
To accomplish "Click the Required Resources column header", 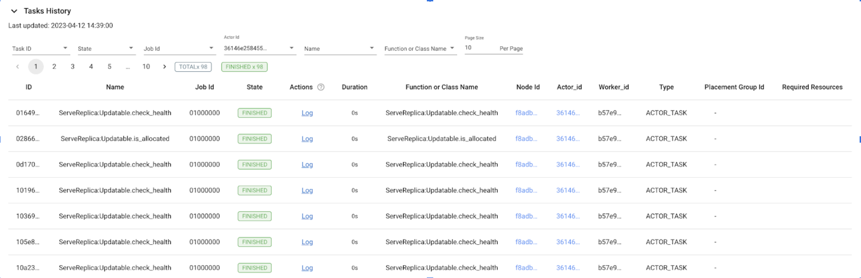I will click(812, 87).
